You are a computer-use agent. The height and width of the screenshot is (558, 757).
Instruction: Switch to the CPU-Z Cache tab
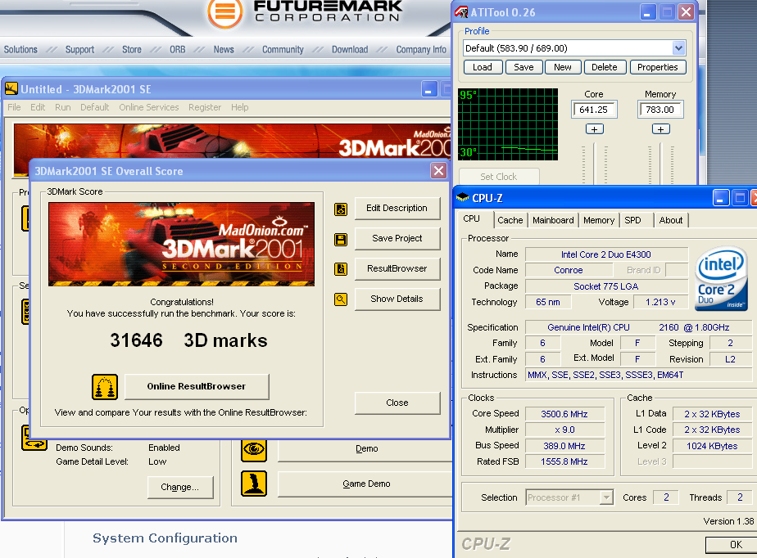[x=510, y=220]
